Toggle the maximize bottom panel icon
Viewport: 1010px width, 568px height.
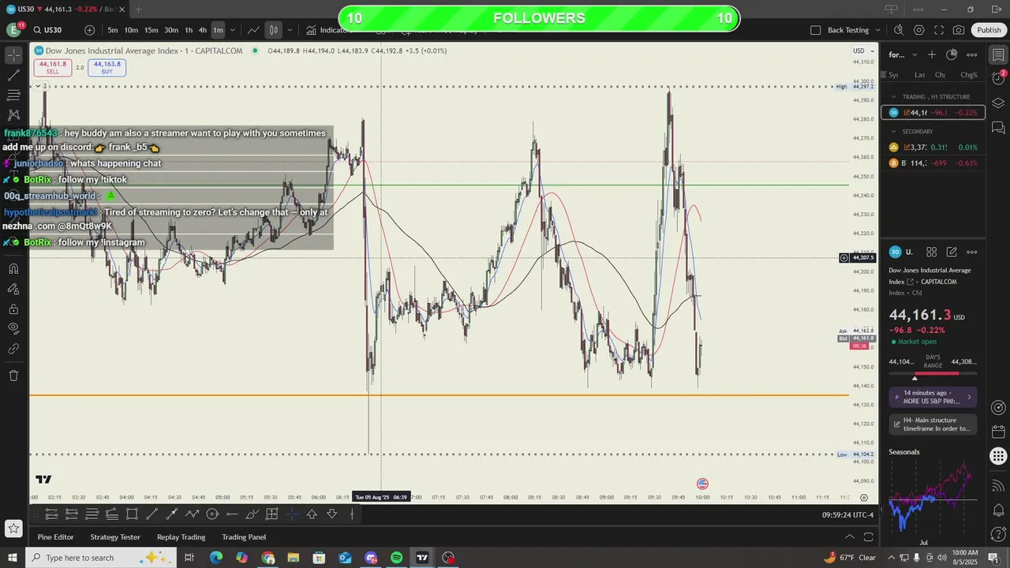pyautogui.click(x=868, y=537)
